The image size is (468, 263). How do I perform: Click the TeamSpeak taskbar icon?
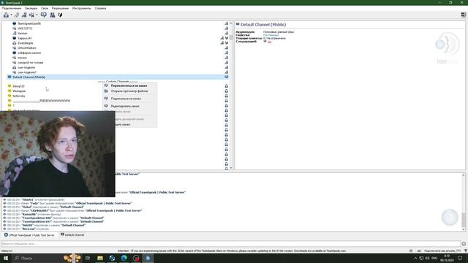(x=148, y=258)
